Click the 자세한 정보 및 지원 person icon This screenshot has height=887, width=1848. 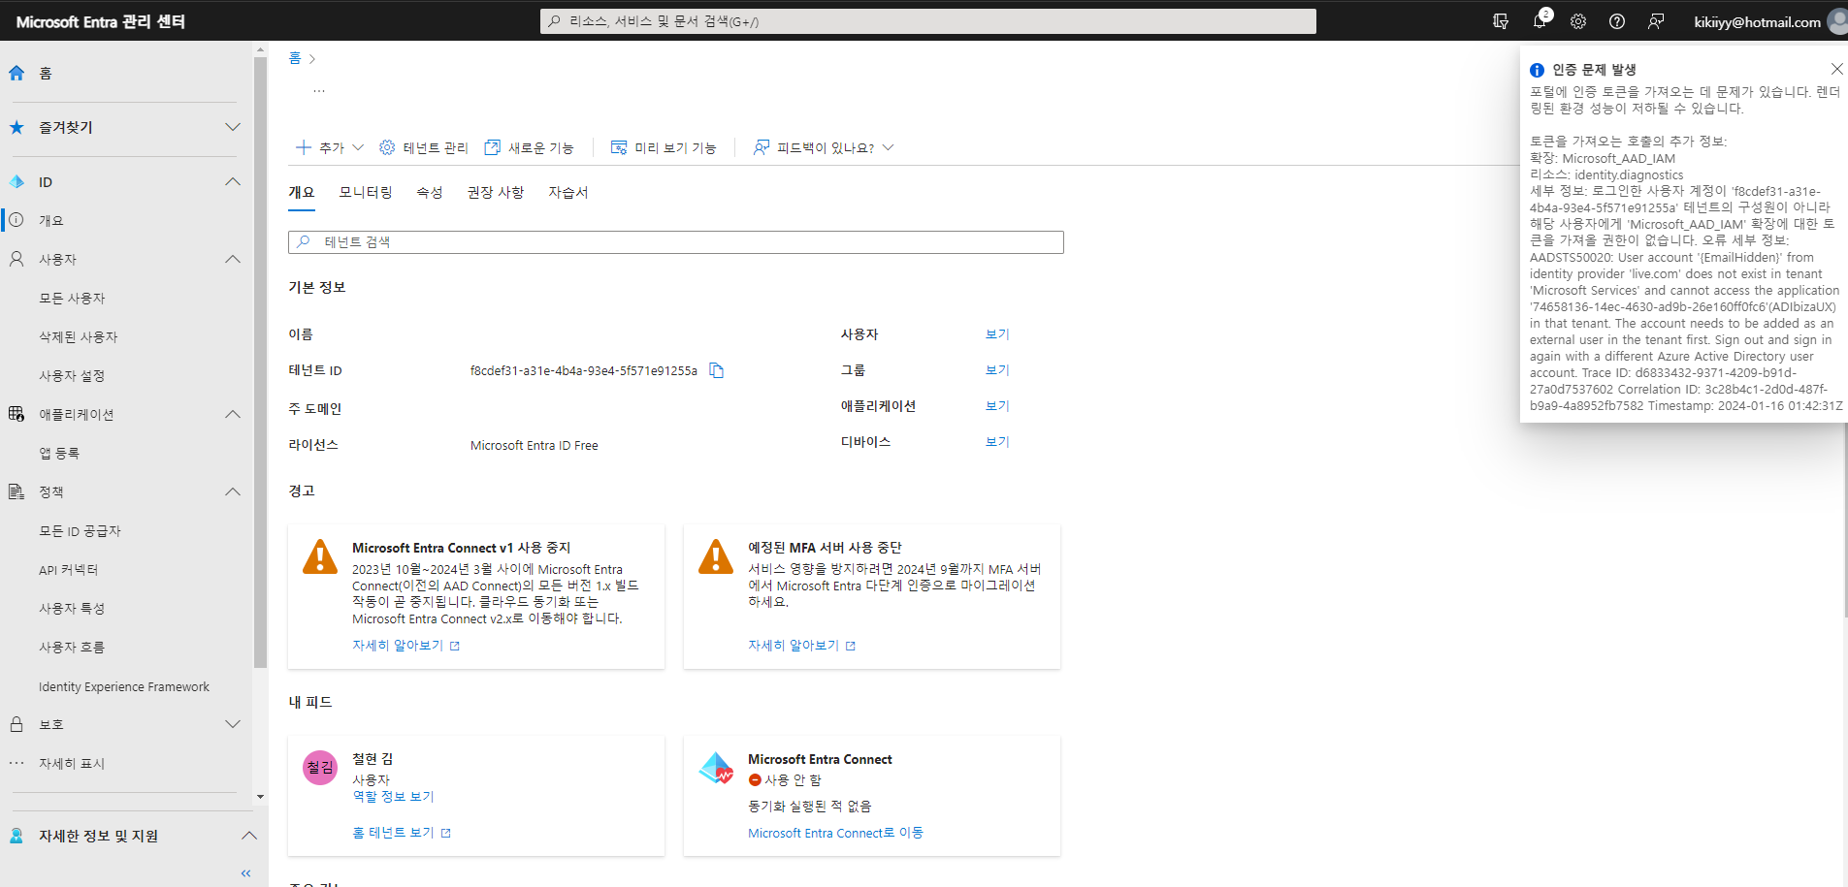pyautogui.click(x=16, y=836)
